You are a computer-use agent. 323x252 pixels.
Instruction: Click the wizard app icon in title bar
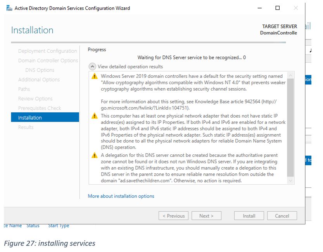(9, 8)
